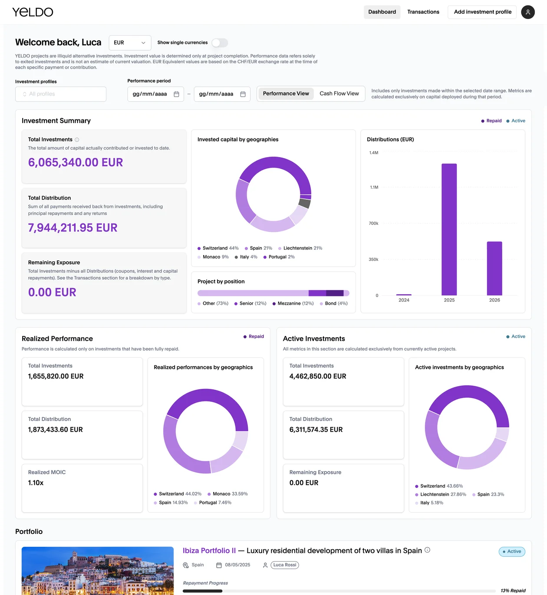Click Switzerland 44.02% legend entry
Screen dimensions: 547x595
178,494
